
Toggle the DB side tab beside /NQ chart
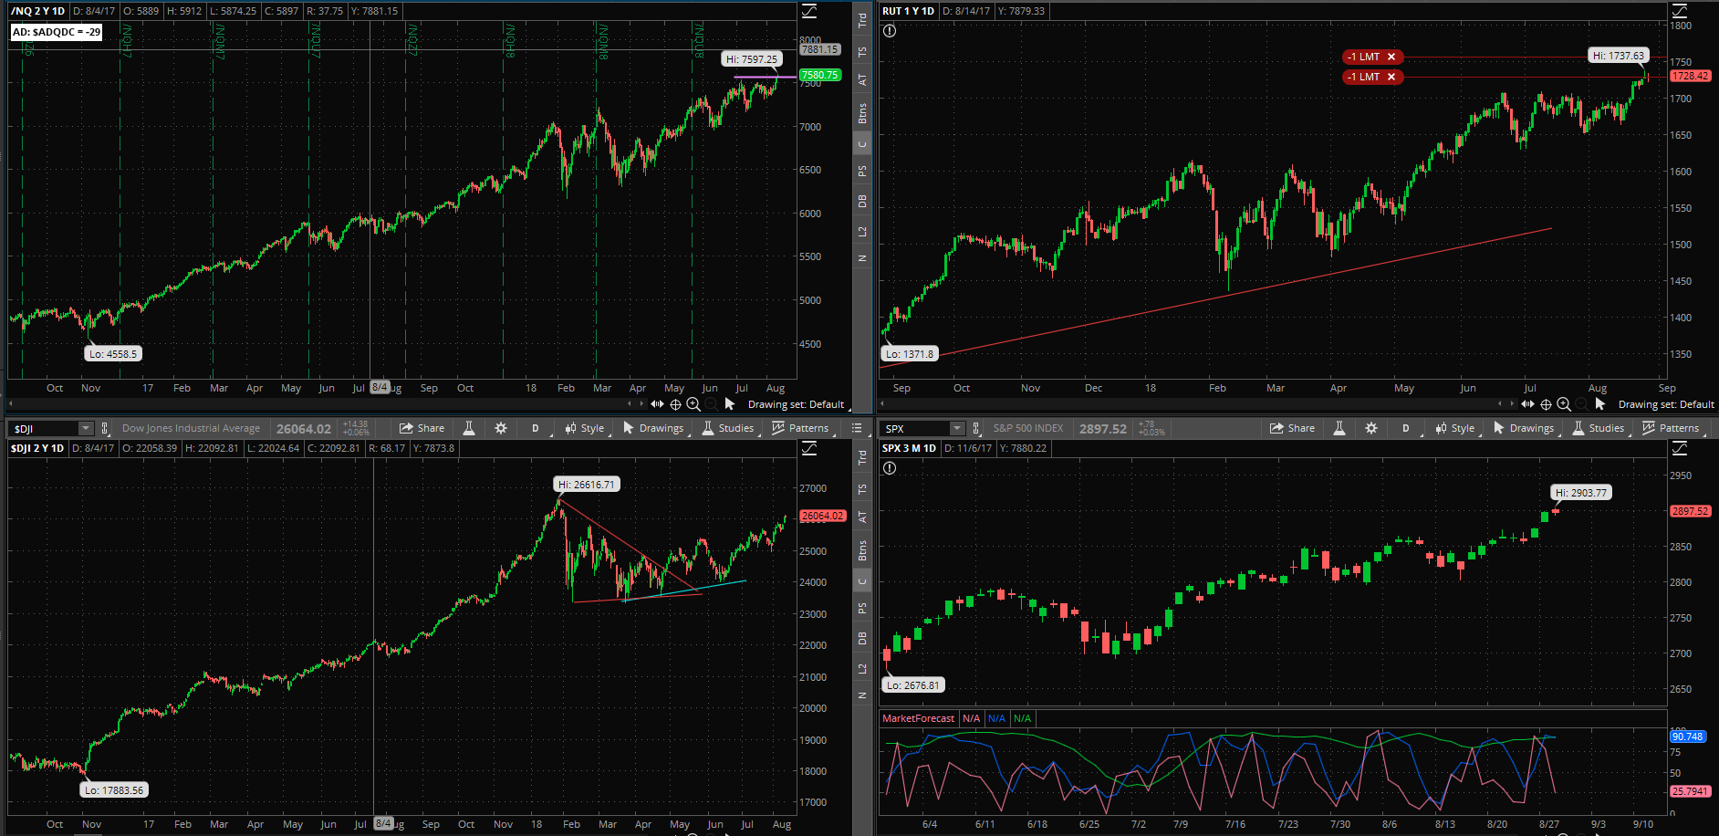point(862,201)
